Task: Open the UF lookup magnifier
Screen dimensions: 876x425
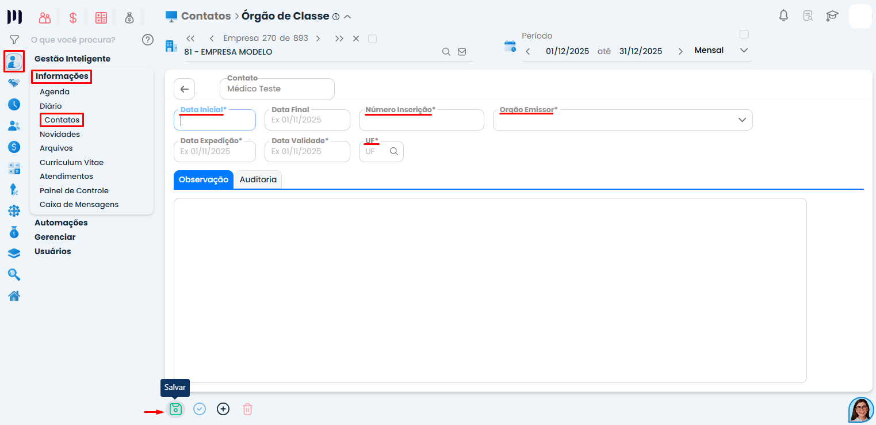Action: coord(394,151)
